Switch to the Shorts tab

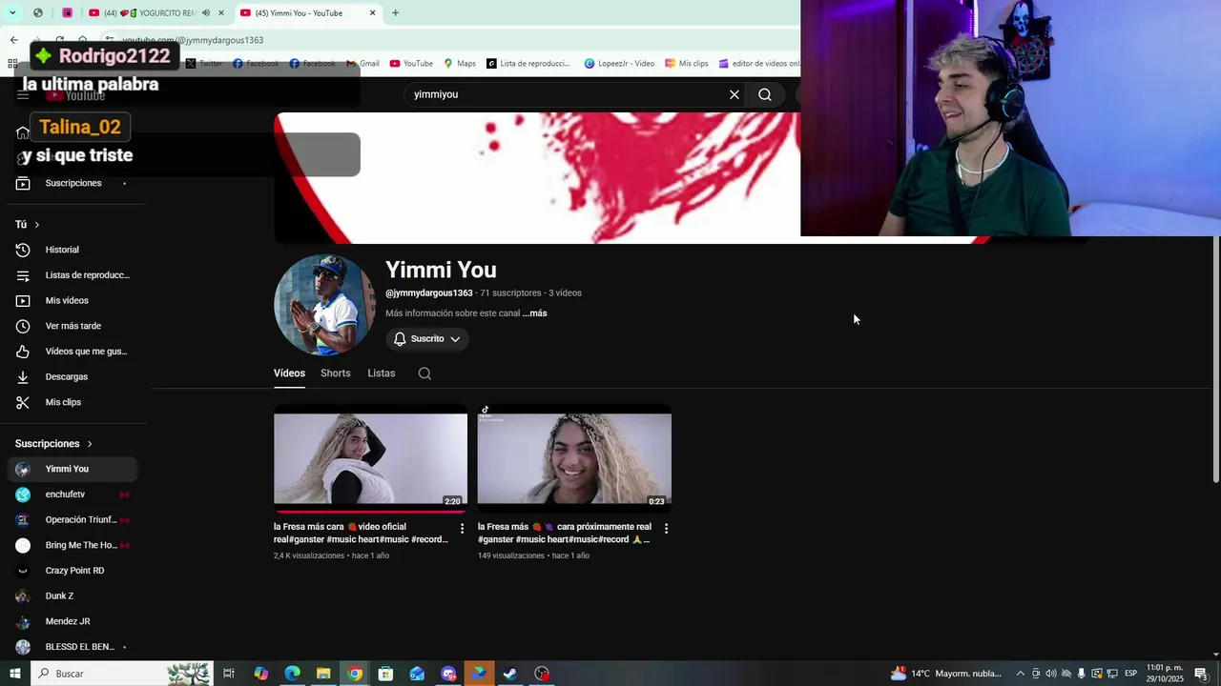tap(336, 373)
